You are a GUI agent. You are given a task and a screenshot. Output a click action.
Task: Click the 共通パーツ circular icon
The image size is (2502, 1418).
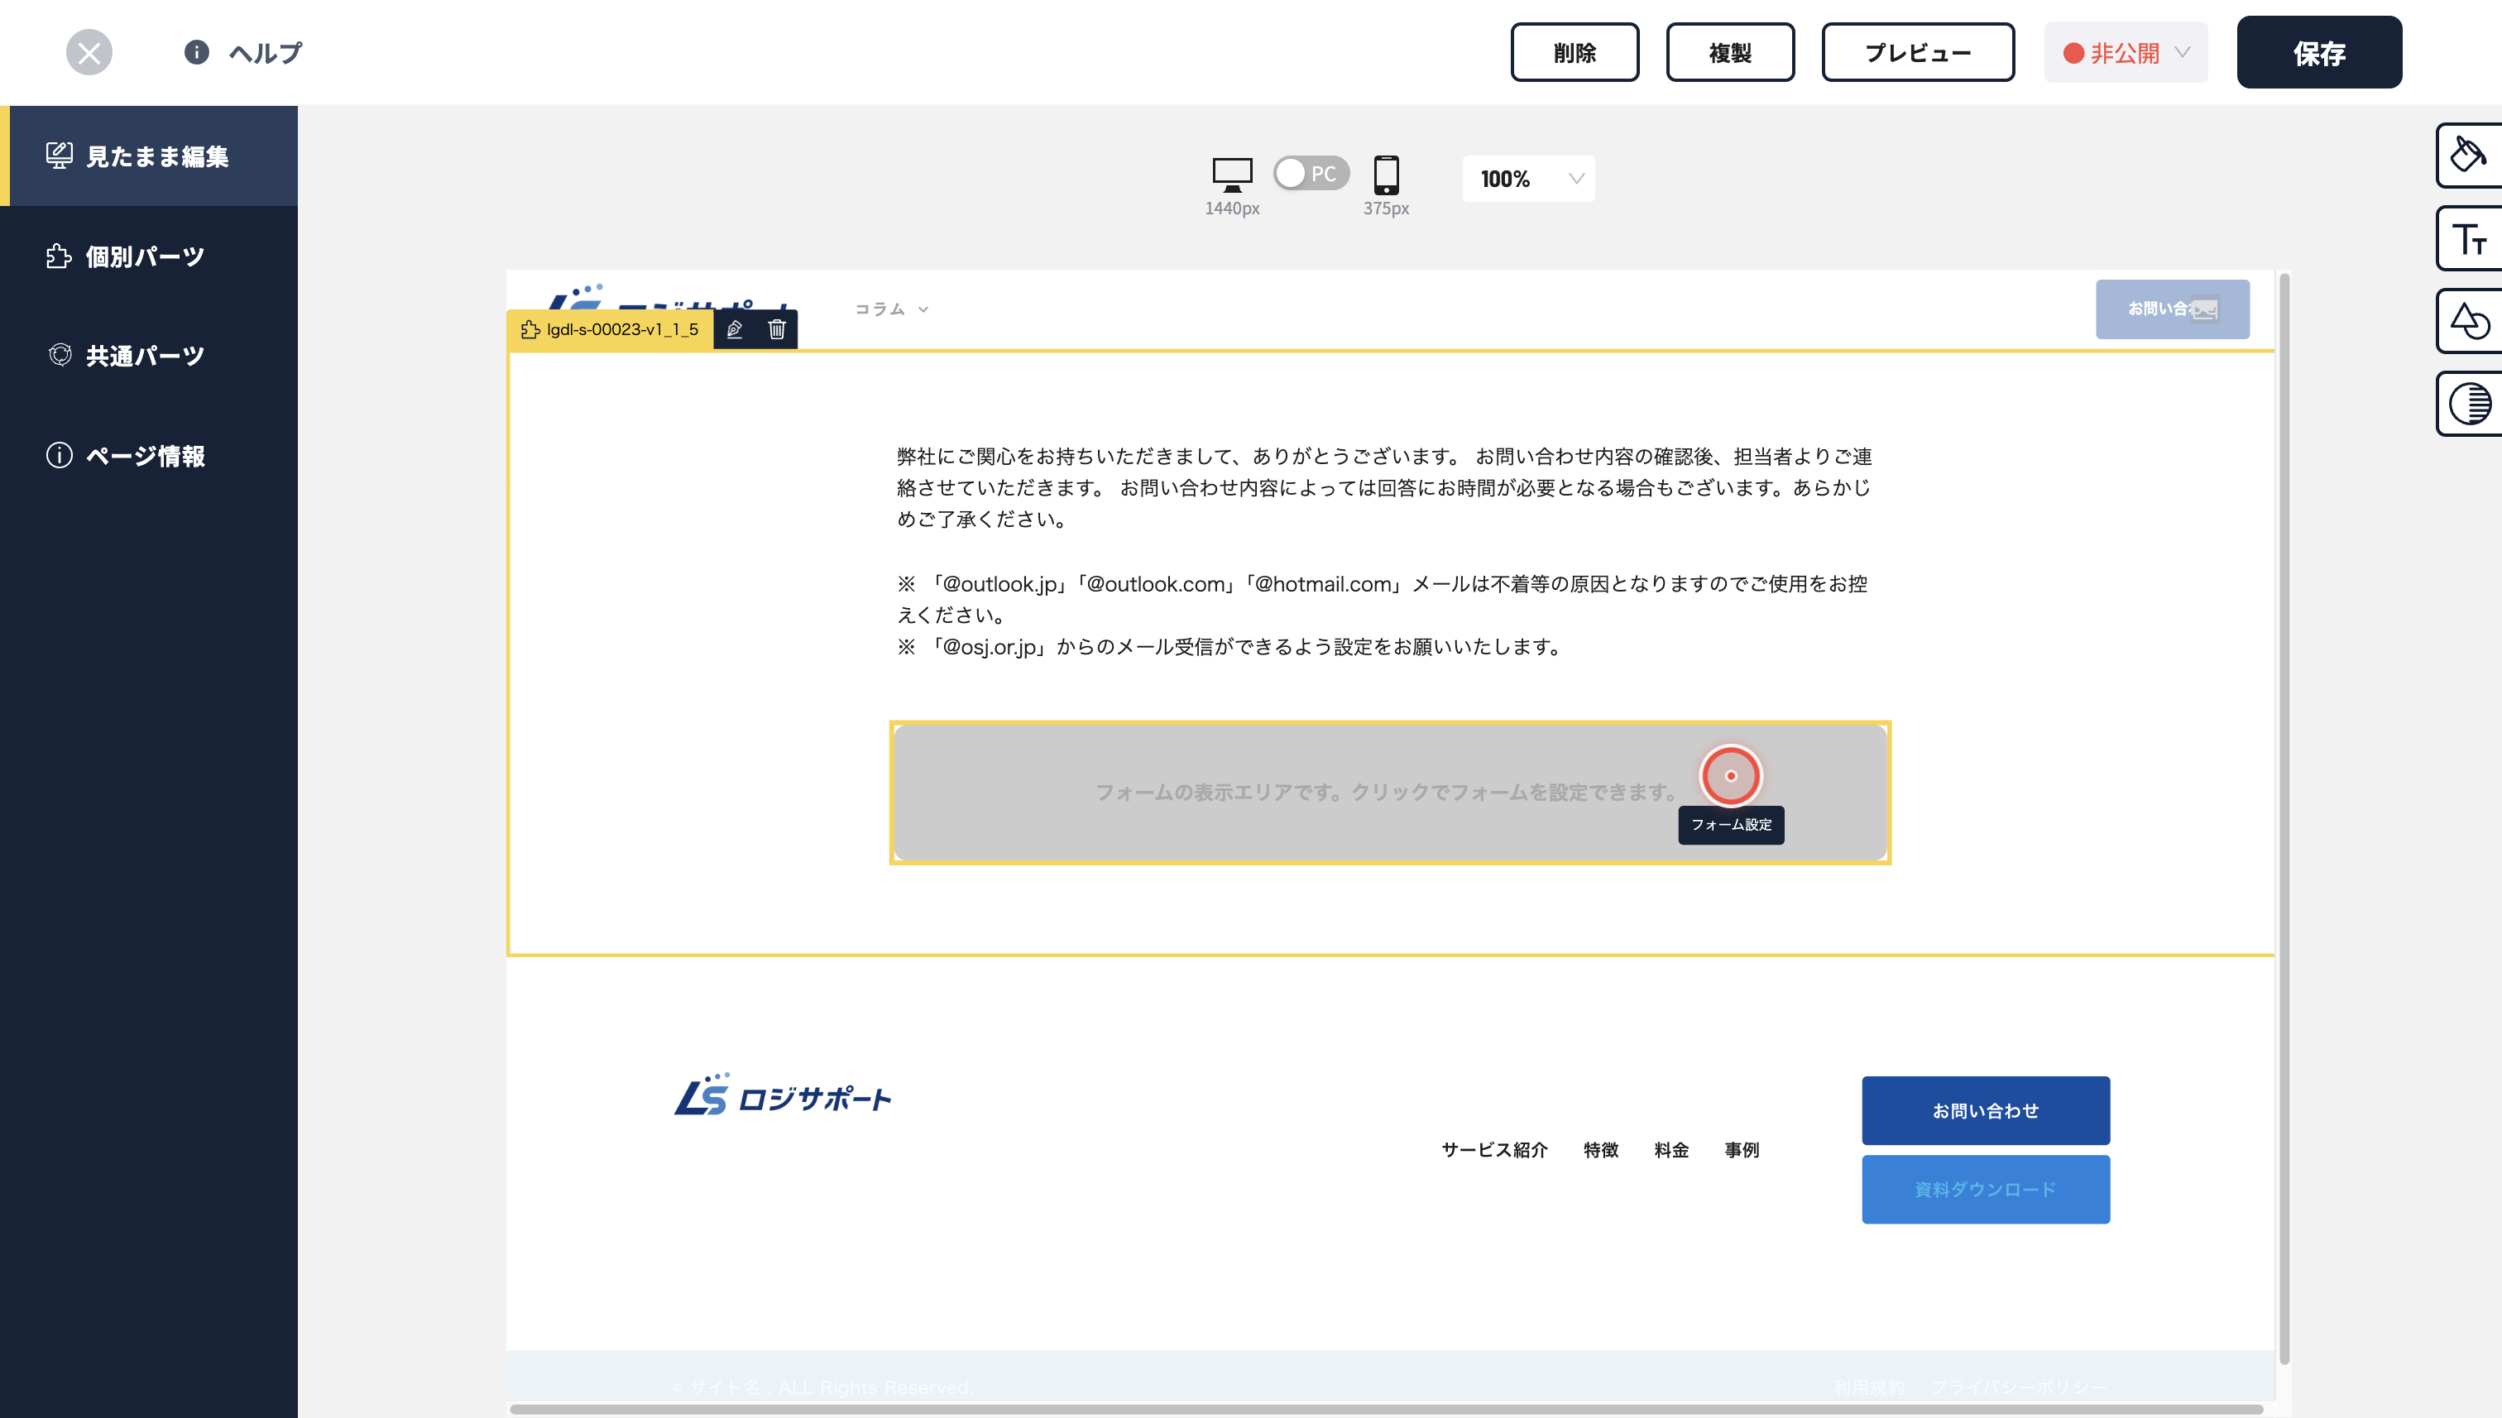pos(60,356)
